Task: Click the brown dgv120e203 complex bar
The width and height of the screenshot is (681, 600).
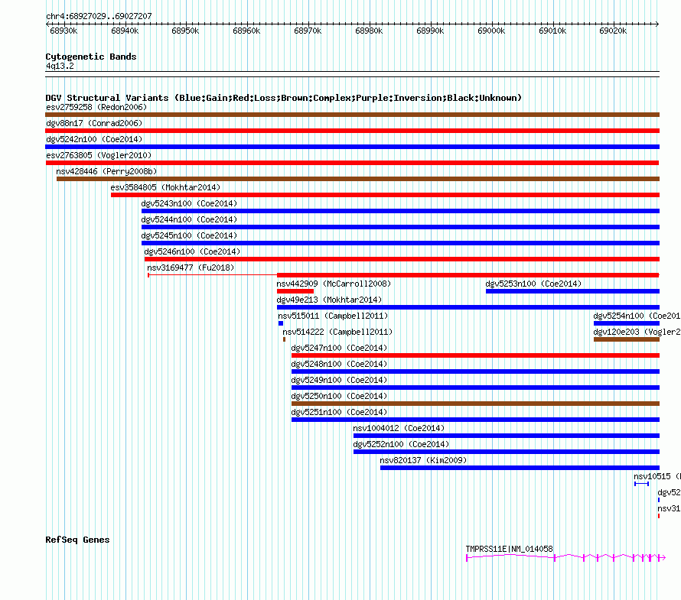Action: coord(627,339)
